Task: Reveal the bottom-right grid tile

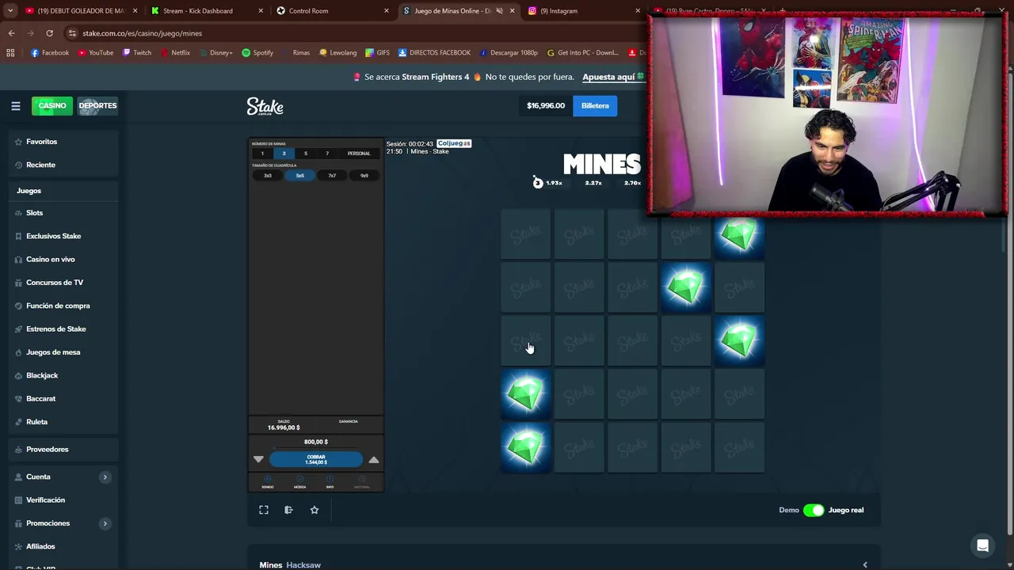Action: [x=739, y=448]
